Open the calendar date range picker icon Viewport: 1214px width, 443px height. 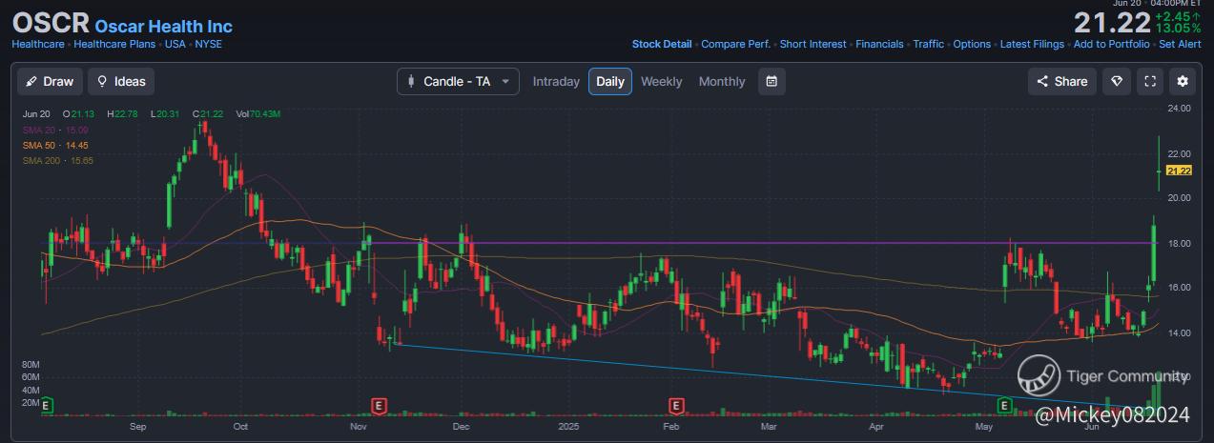[x=772, y=81]
